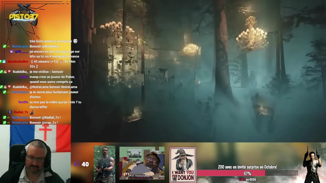Click the muscular soldier with gun image
326x183 pixels.
(104, 164)
